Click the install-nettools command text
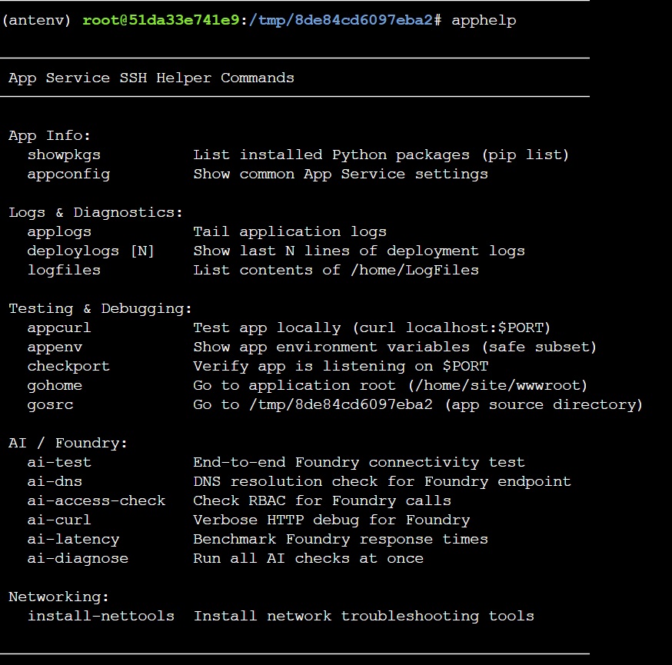672x665 pixels. pyautogui.click(x=101, y=616)
